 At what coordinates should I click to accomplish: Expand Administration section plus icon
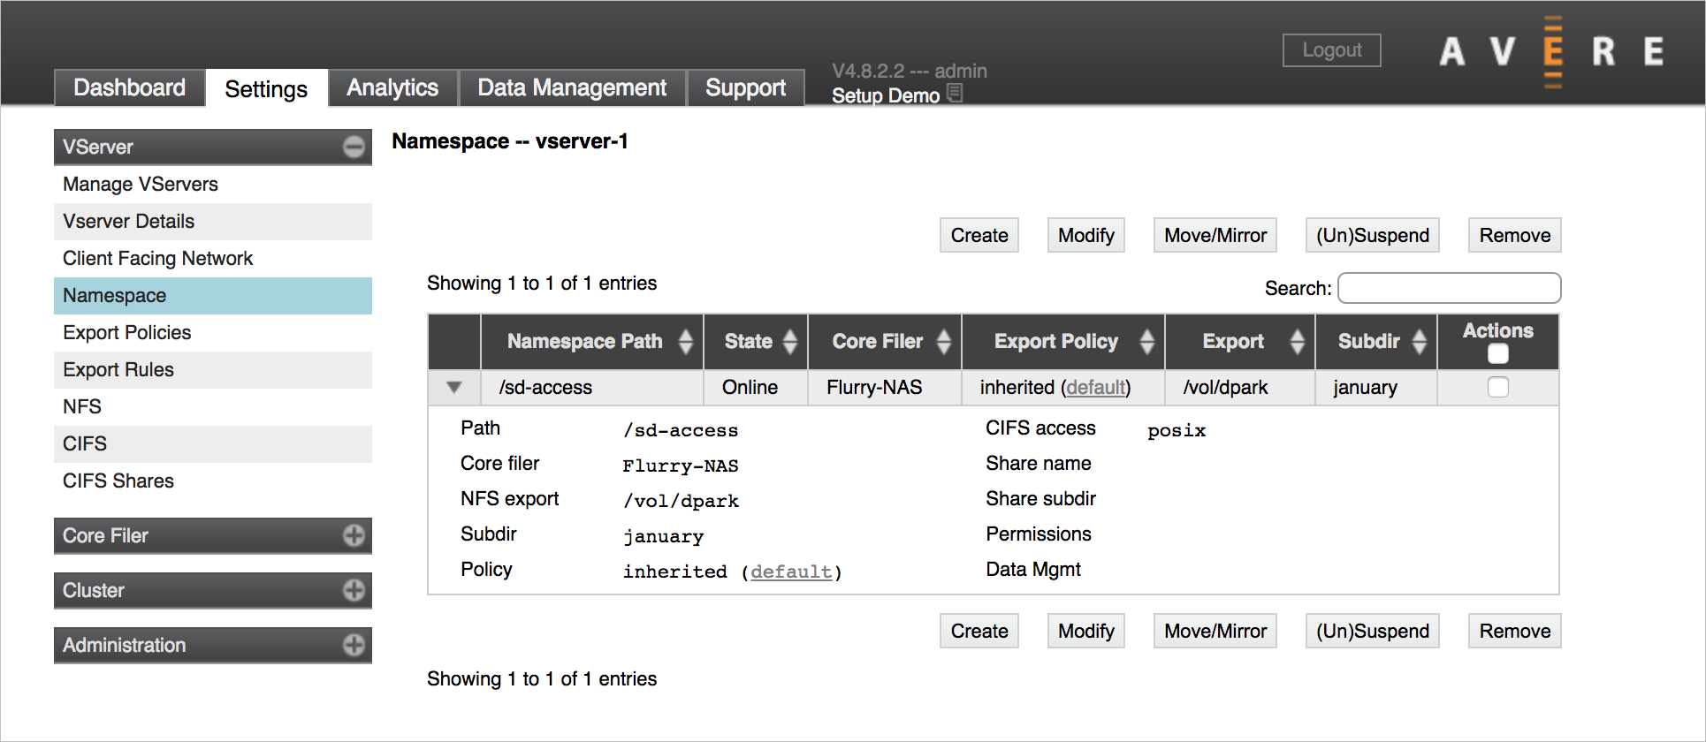pyautogui.click(x=354, y=645)
